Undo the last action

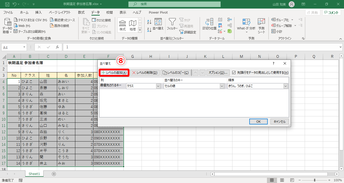click(15, 4)
